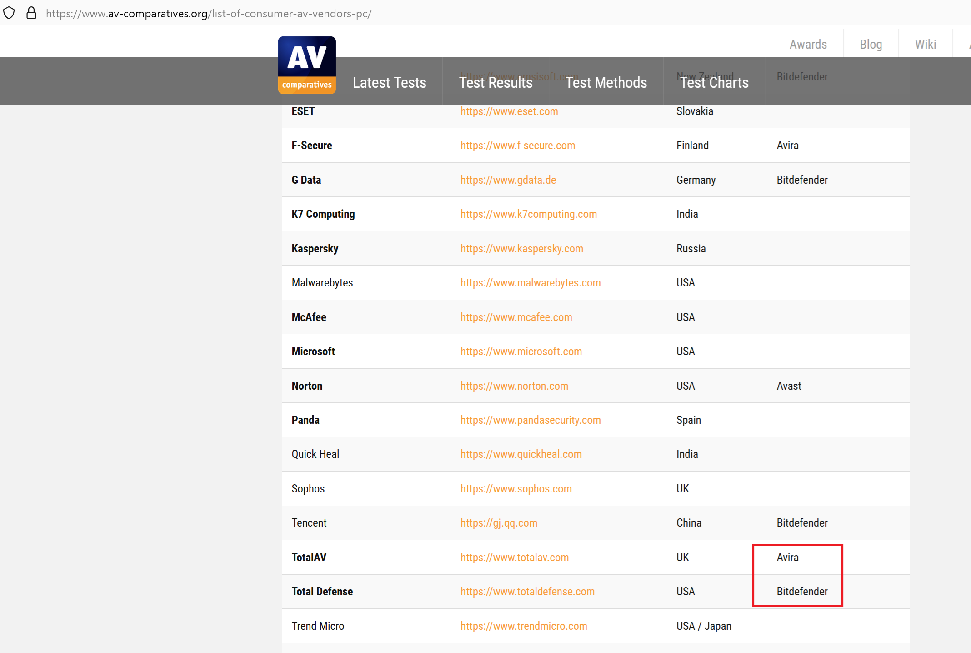Screen dimensions: 971x653
Task: Open the Test Charts menu
Action: coord(714,83)
